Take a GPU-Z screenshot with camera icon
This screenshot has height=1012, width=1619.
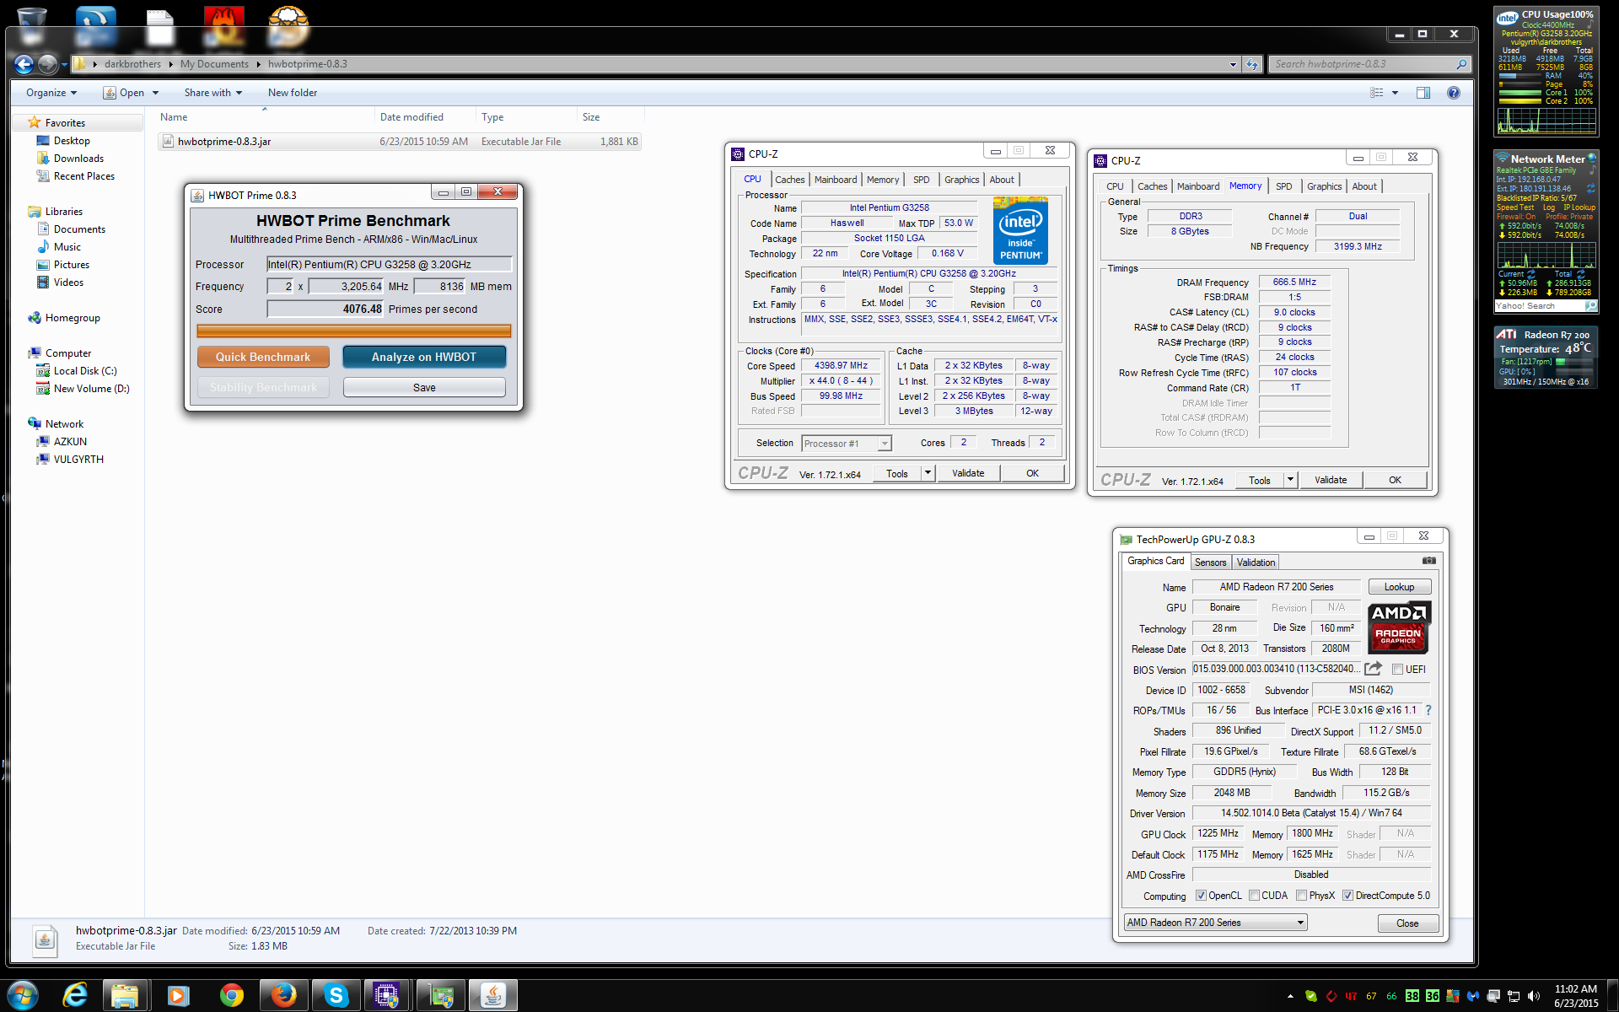[x=1428, y=561]
